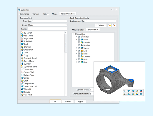The image size is (153, 116).
Task: Expand the Draft tree node
Action: click(76, 59)
